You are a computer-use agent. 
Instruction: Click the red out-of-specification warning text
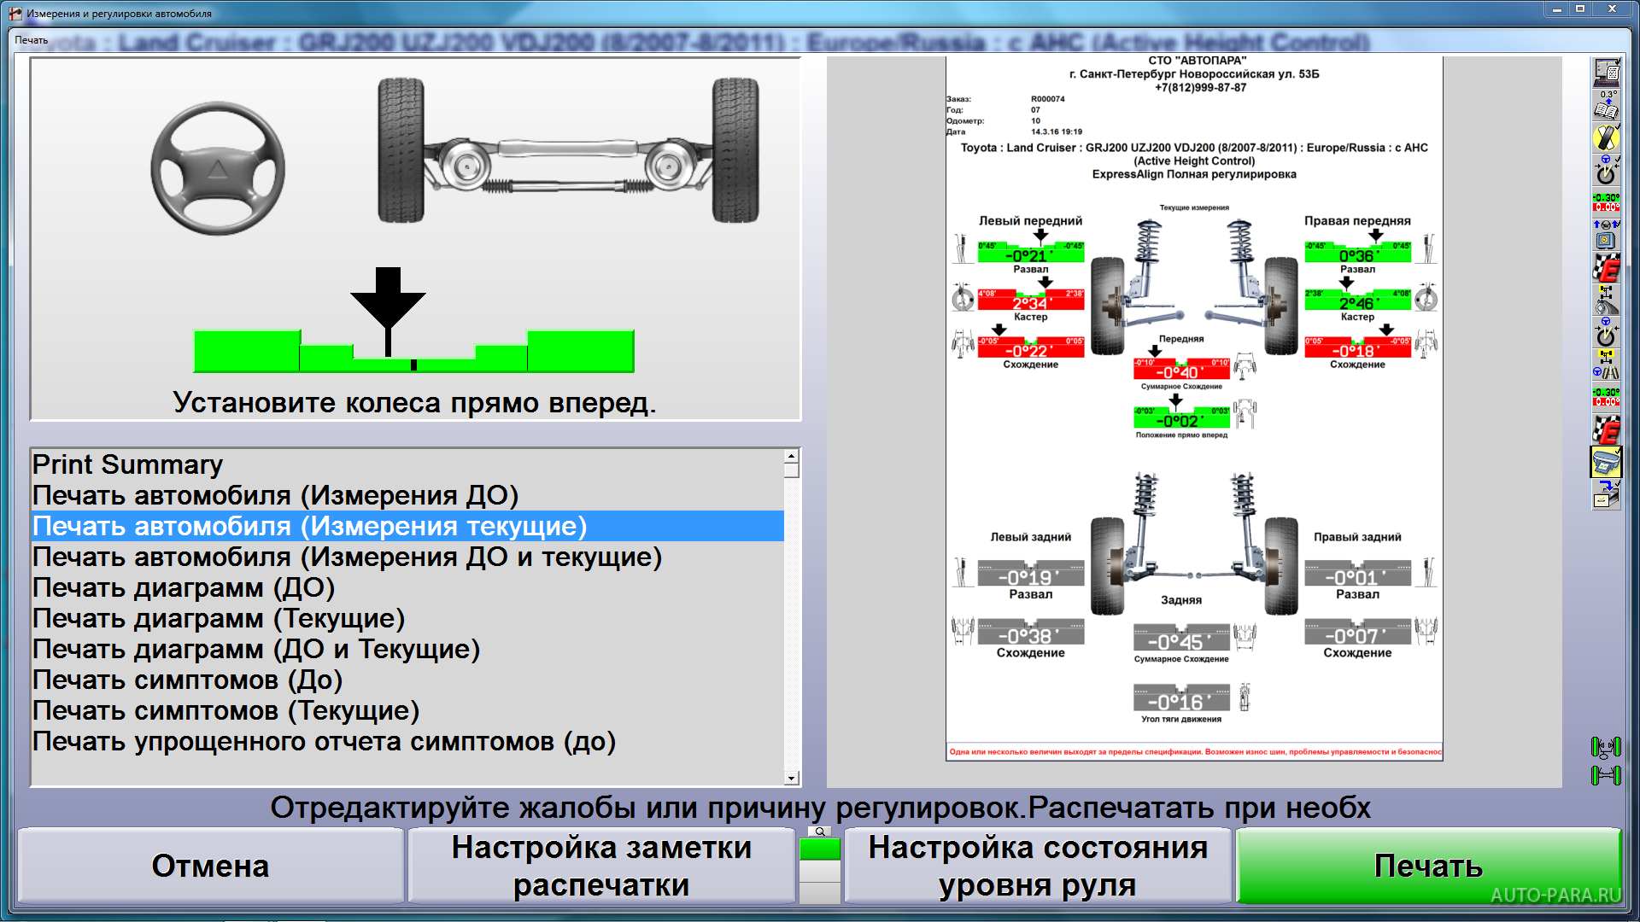point(1195,752)
